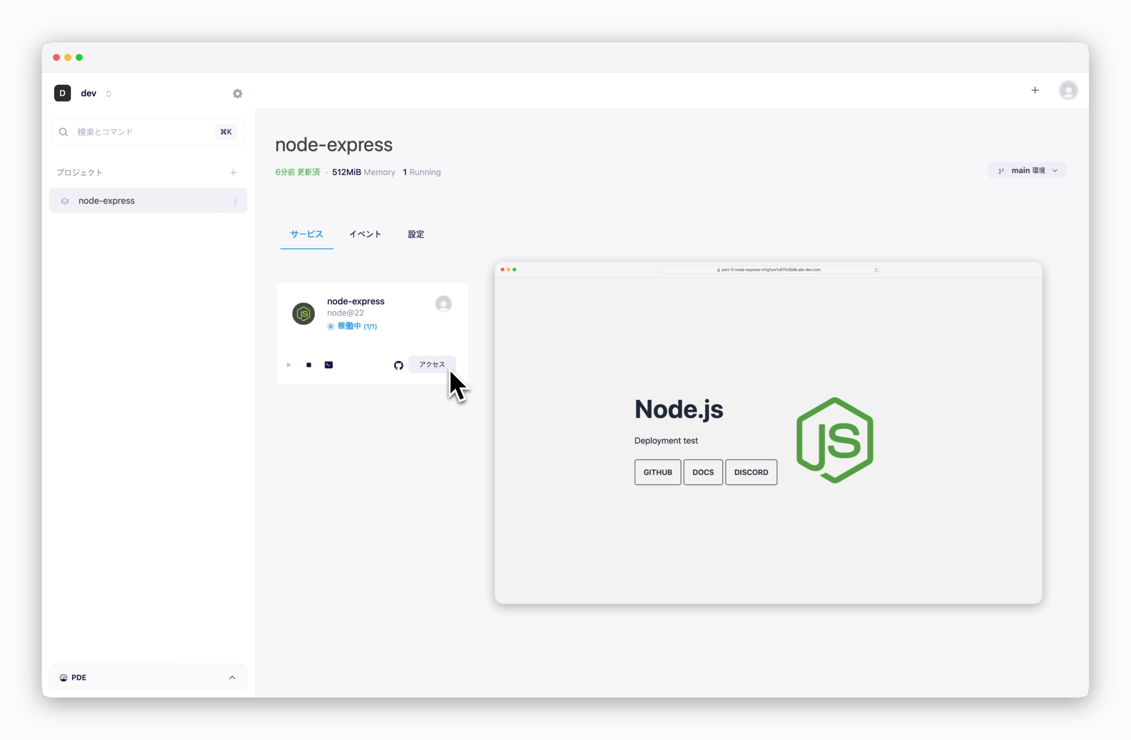Click the project layers icon in sidebar
Screen dimensions: 1131x740
tap(65, 201)
